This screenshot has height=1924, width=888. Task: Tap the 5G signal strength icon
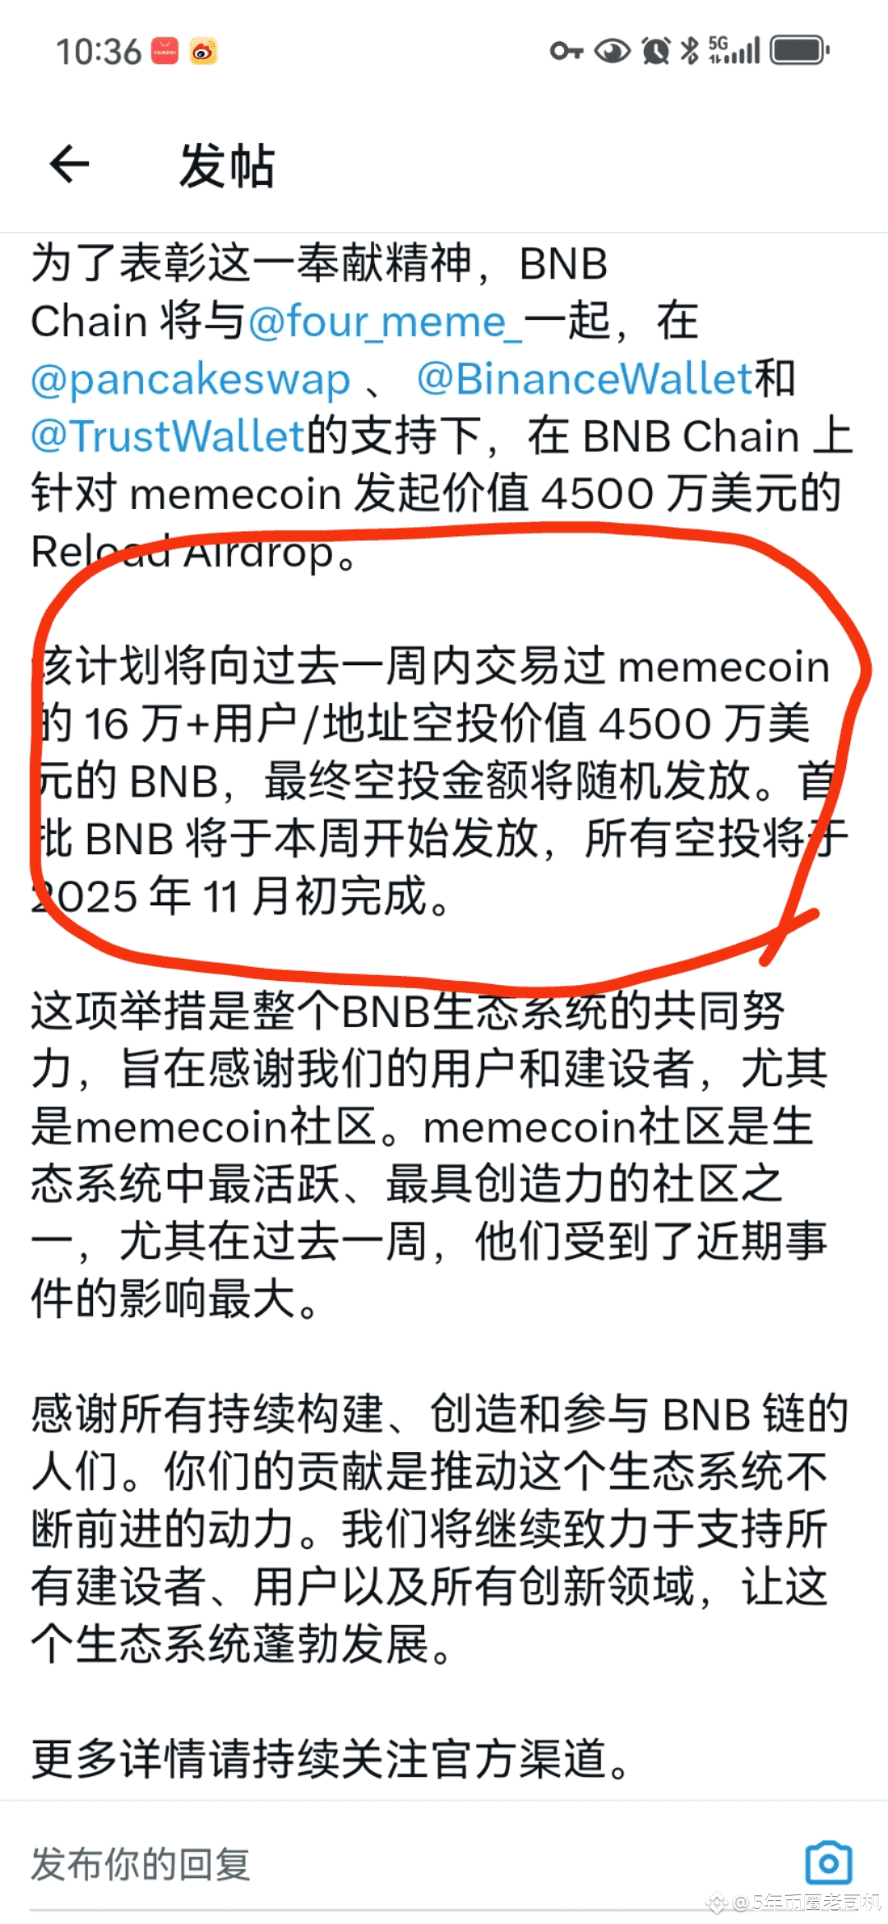(734, 51)
